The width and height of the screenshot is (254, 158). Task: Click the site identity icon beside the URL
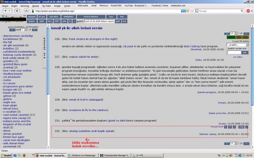[x=33, y=11]
